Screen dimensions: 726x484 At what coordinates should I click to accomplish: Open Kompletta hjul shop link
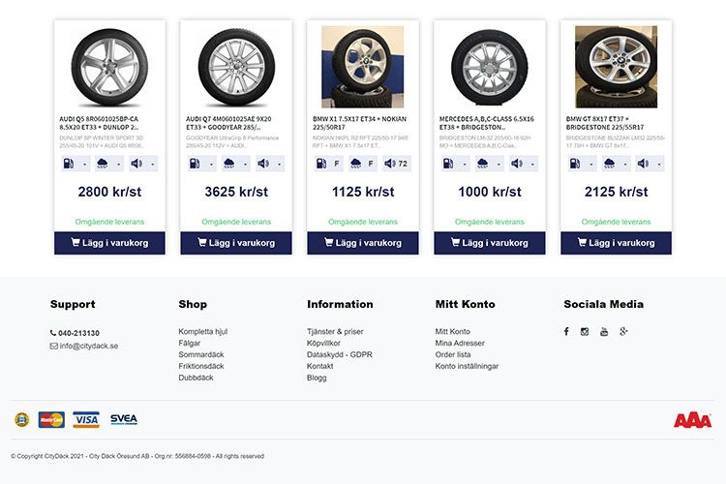click(202, 332)
